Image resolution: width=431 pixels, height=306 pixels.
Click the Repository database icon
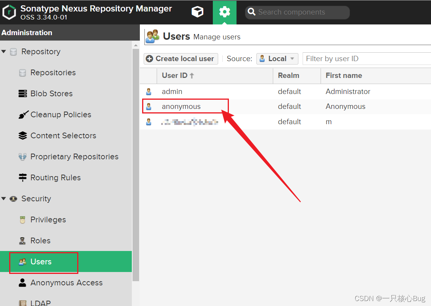click(13, 52)
